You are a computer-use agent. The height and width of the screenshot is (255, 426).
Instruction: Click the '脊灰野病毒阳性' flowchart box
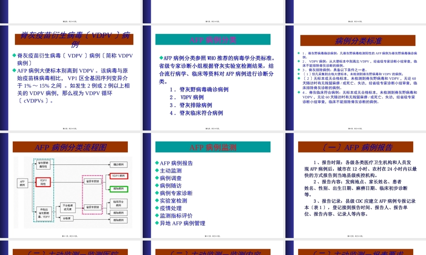[43, 164]
